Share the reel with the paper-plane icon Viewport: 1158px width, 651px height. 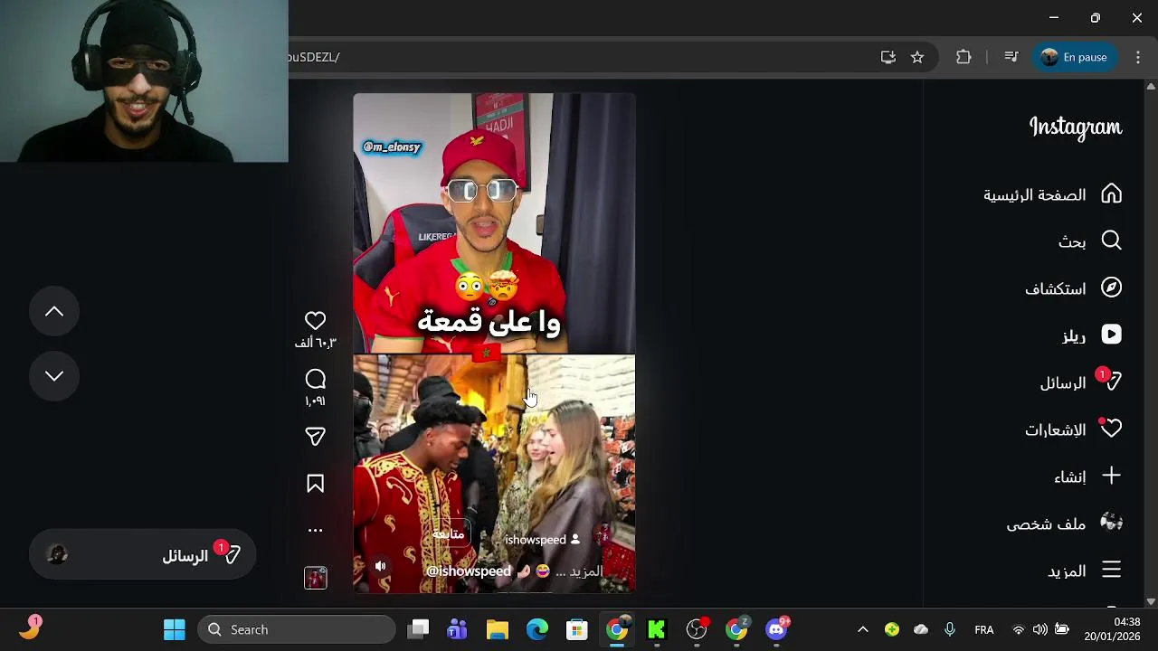click(315, 437)
